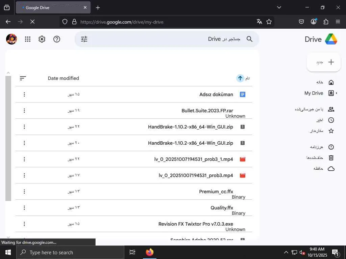Close the Google Drive tab
Image resolution: width=346 pixels, height=259 pixels.
[85, 7]
